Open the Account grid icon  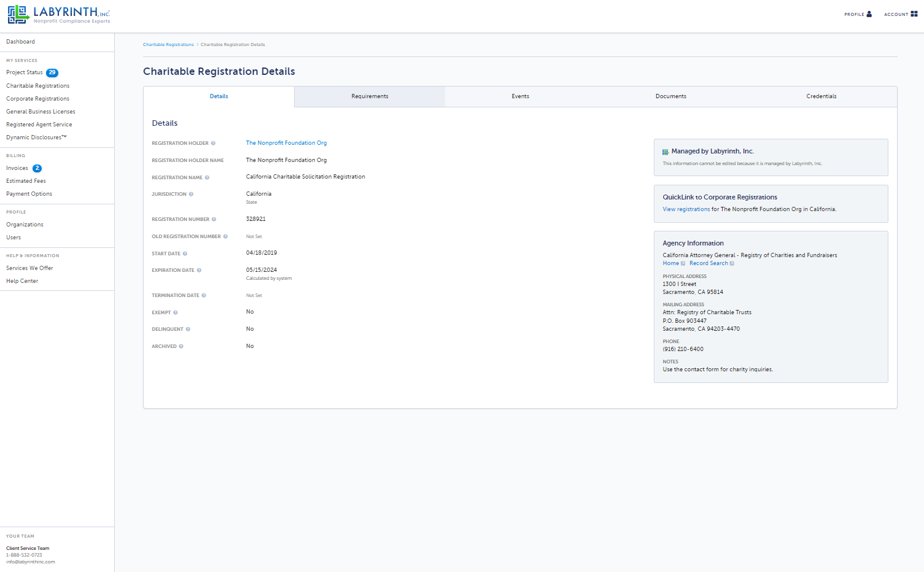coord(914,14)
